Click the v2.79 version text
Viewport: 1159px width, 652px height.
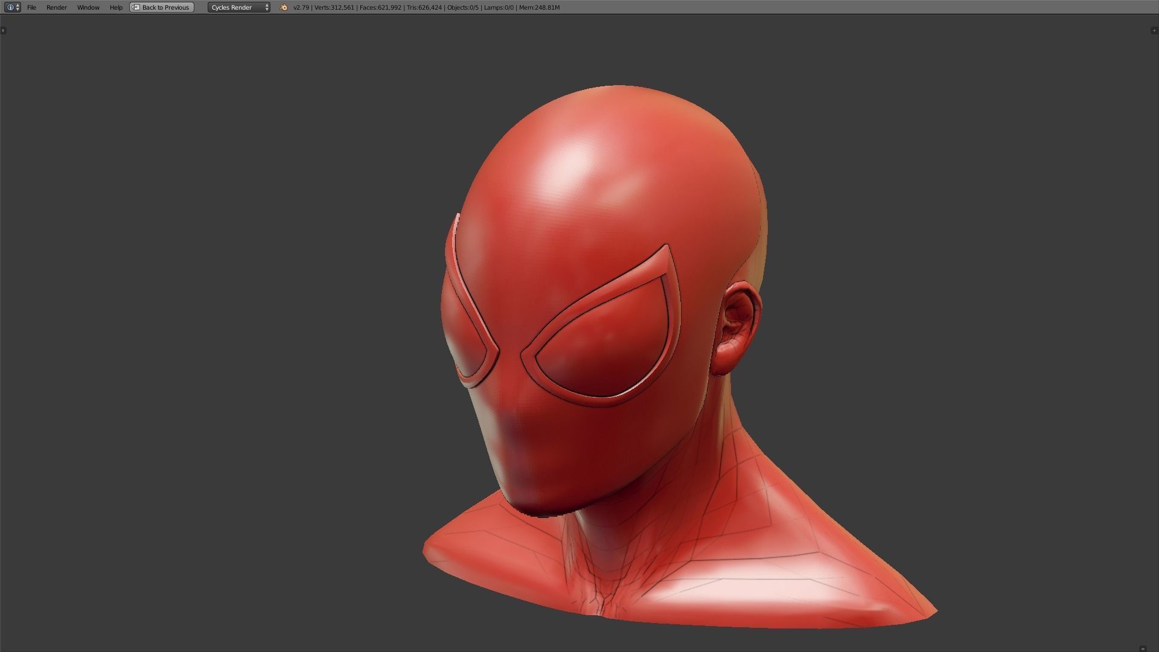[x=301, y=7]
